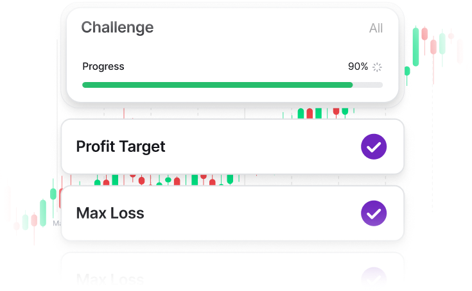Toggle the first Max Loss checkmark
This screenshot has width=472, height=291.
(374, 213)
